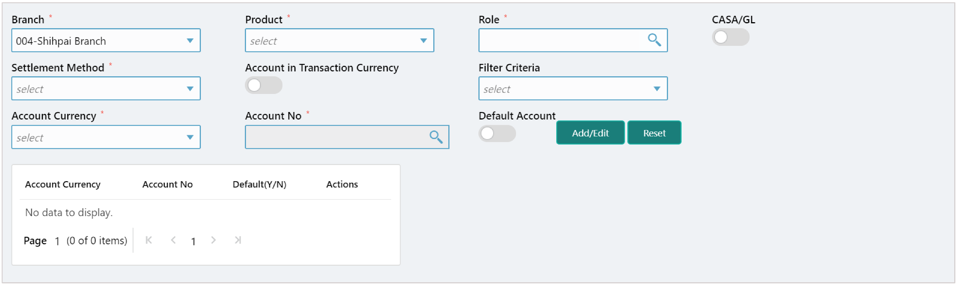958x286 pixels.
Task: Enable Account in Transaction Currency switch
Action: (x=263, y=85)
